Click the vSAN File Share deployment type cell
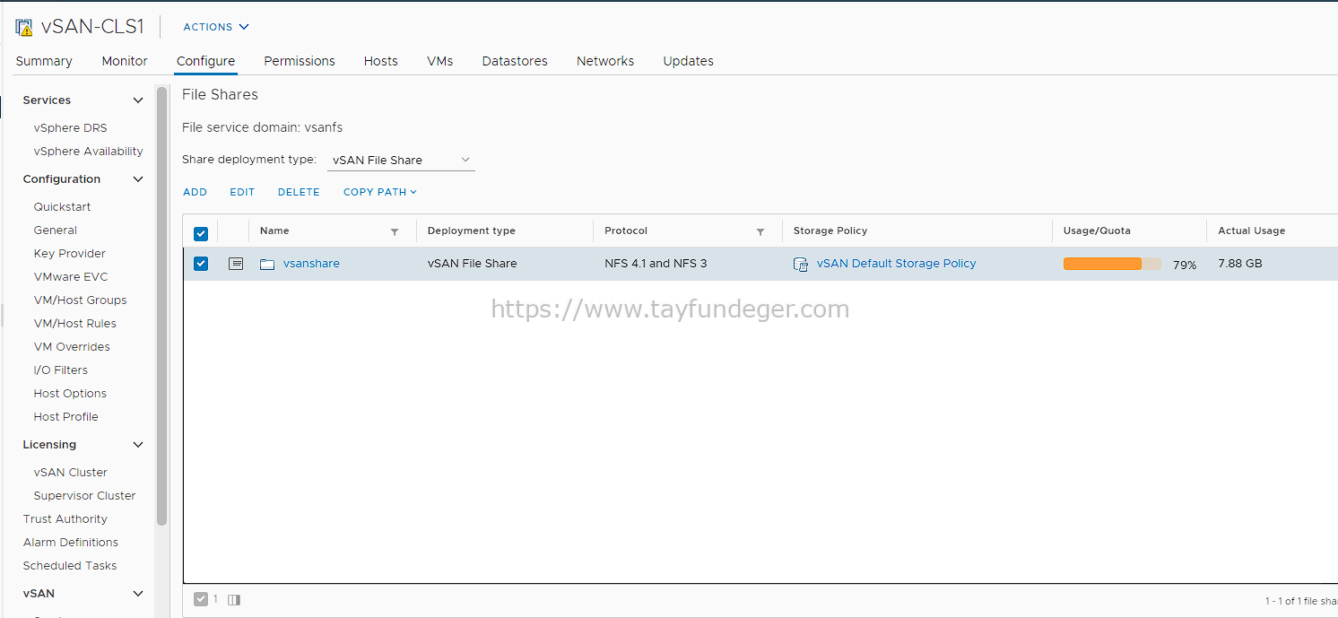Image resolution: width=1338 pixels, height=618 pixels. point(472,264)
